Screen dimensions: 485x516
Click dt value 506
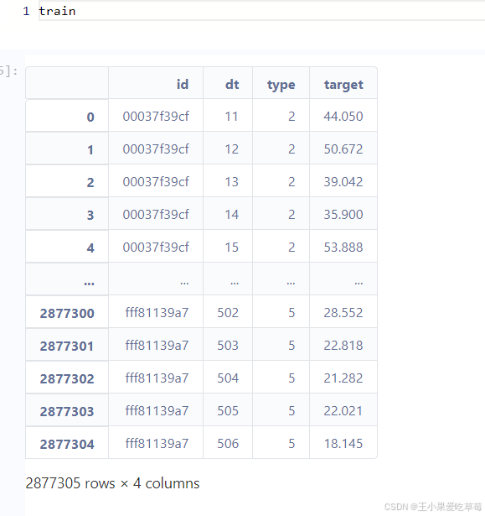click(228, 444)
